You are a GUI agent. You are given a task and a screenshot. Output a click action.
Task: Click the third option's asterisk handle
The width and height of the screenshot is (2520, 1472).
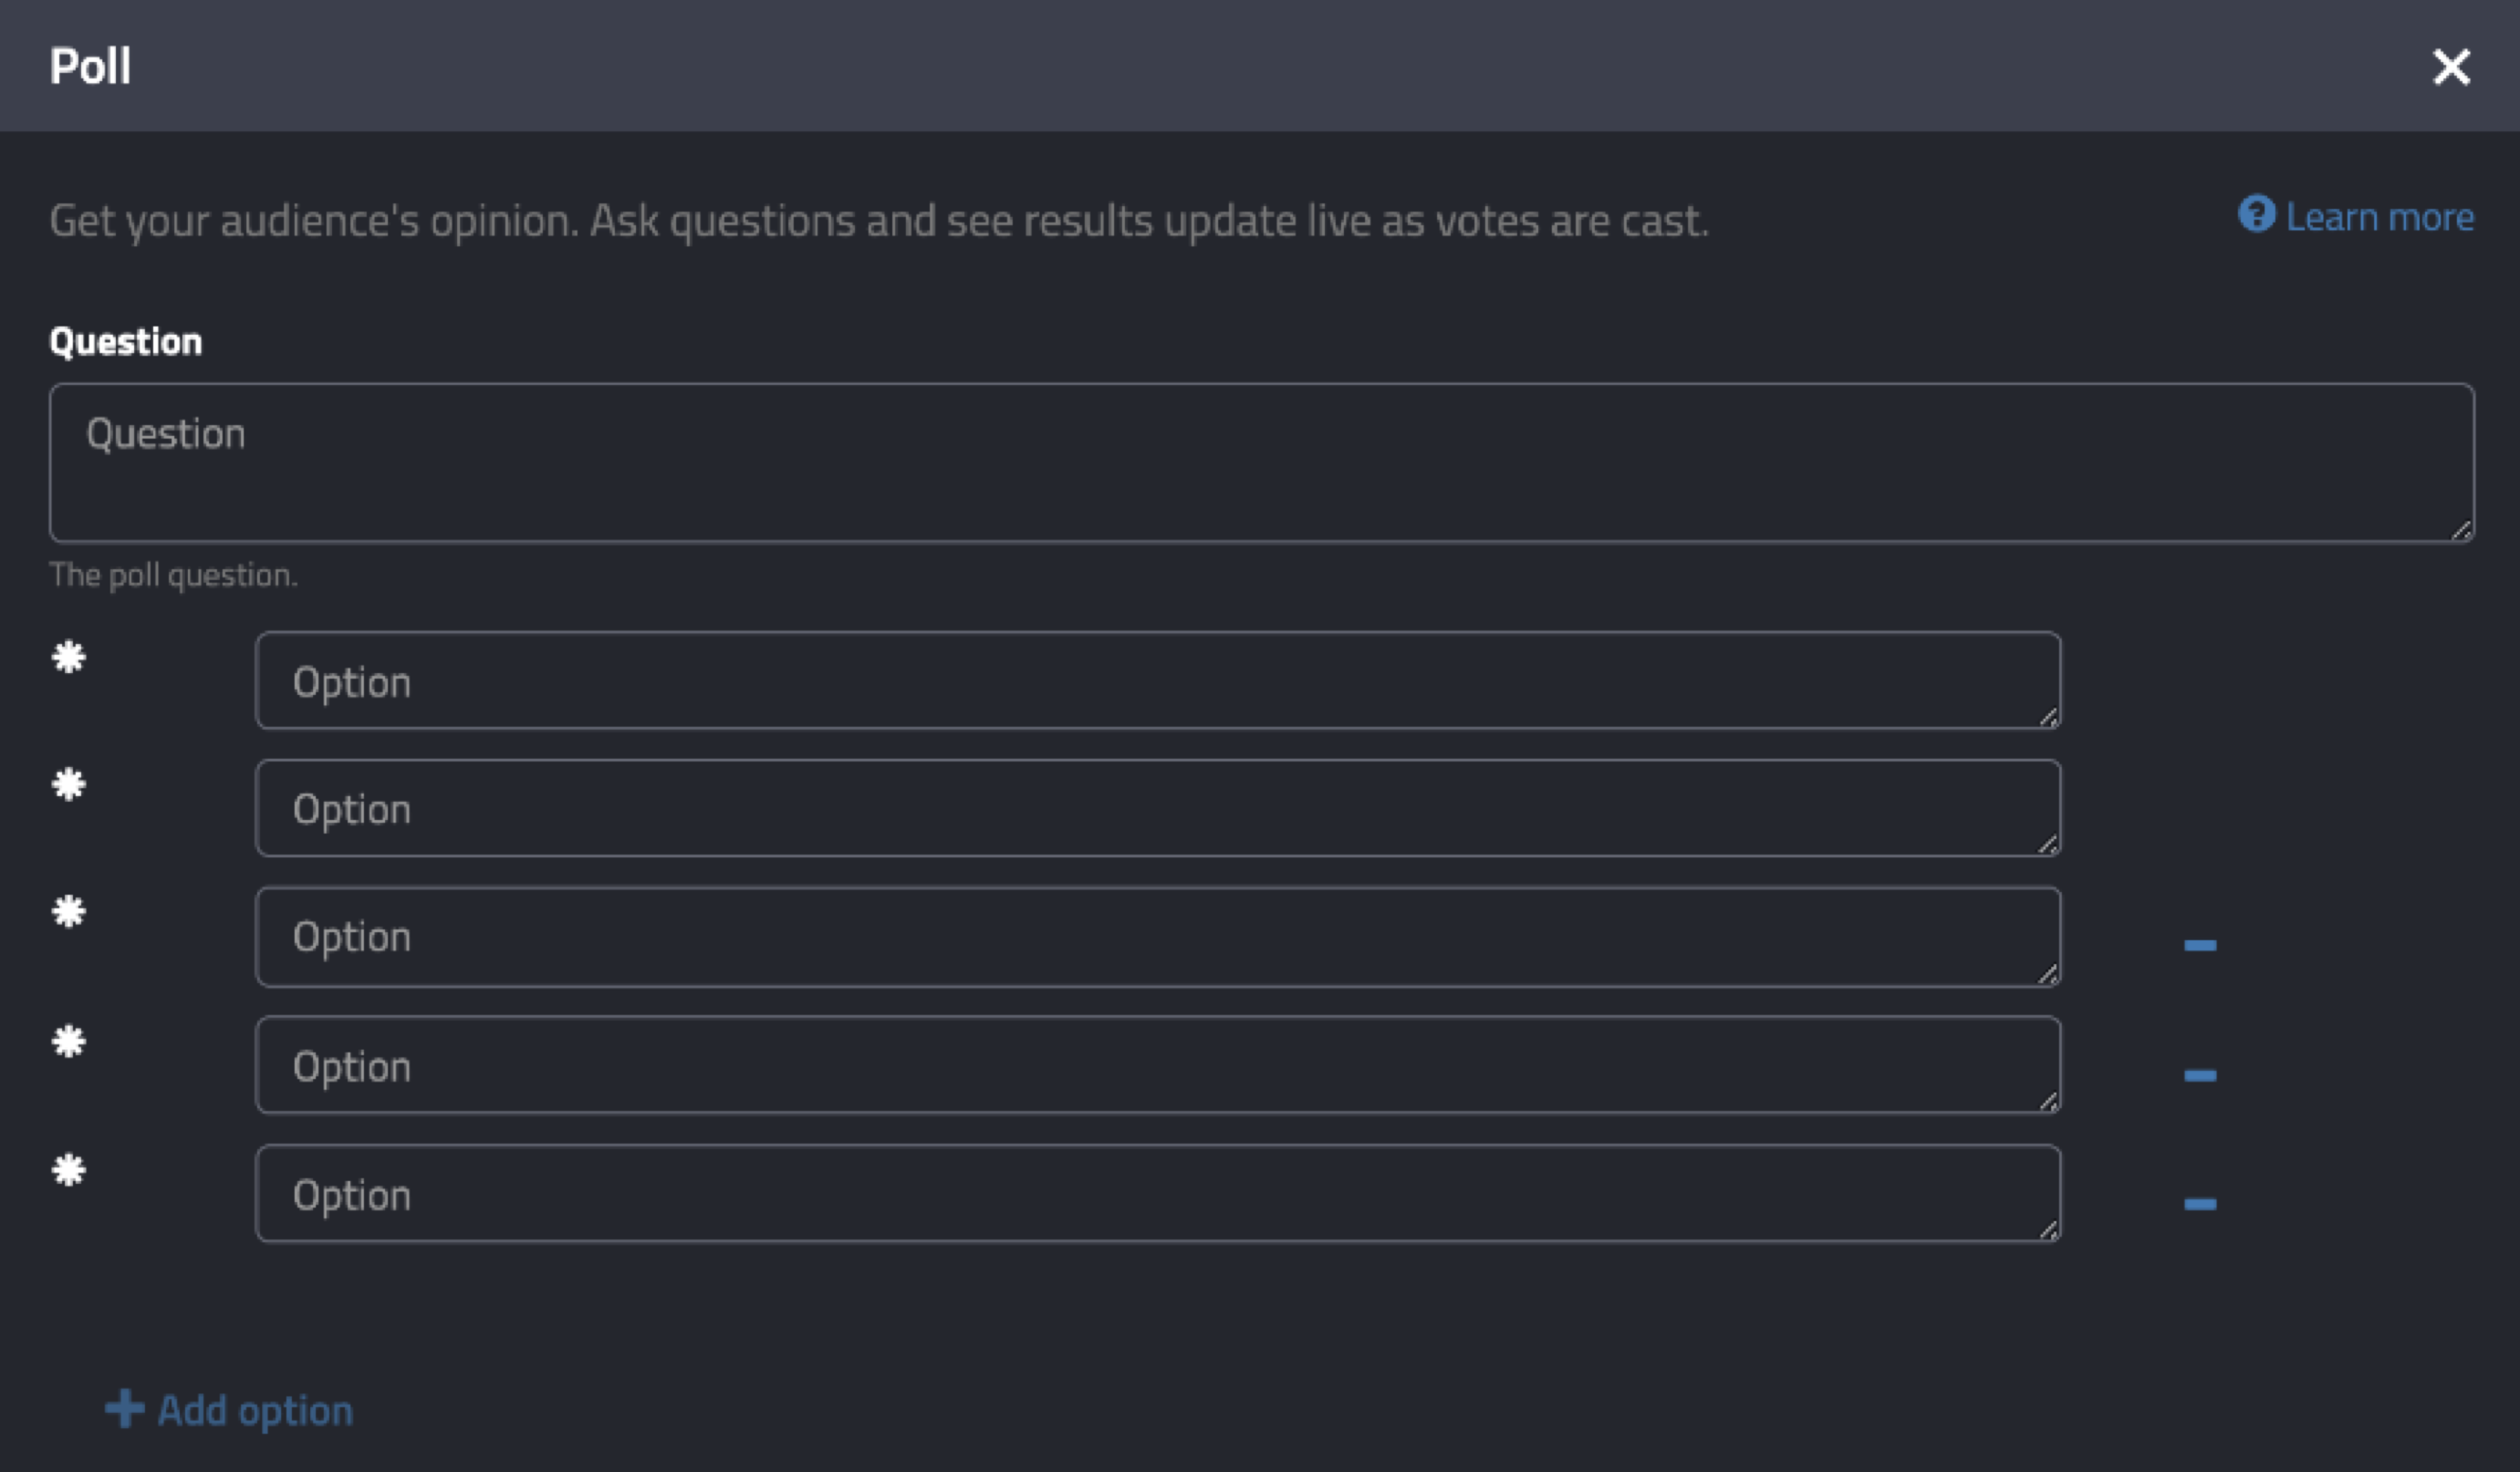tap(69, 912)
